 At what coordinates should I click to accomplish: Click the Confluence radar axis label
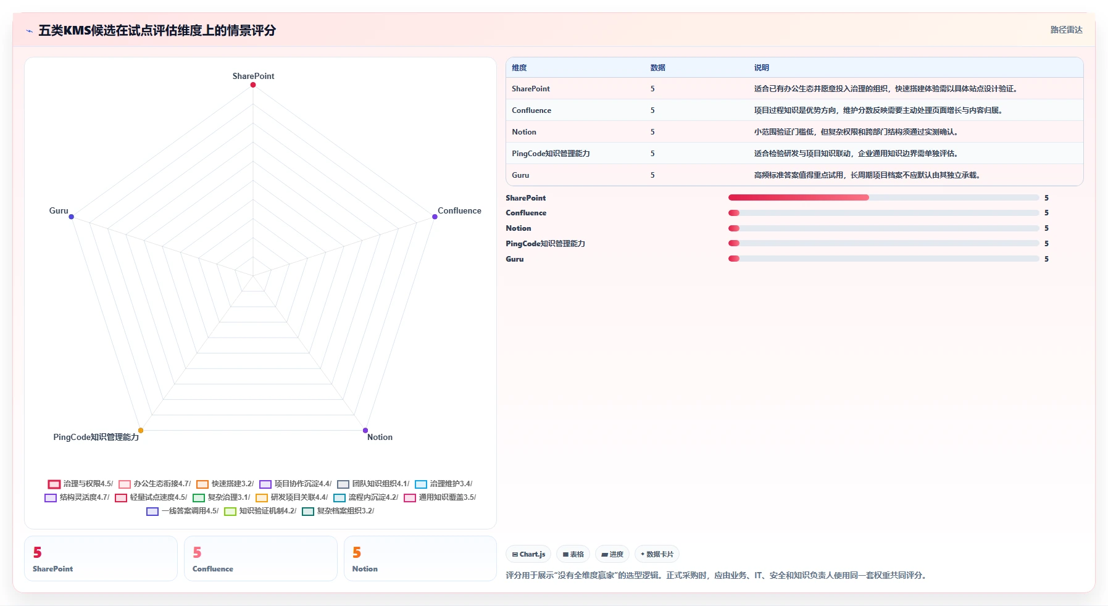(459, 210)
